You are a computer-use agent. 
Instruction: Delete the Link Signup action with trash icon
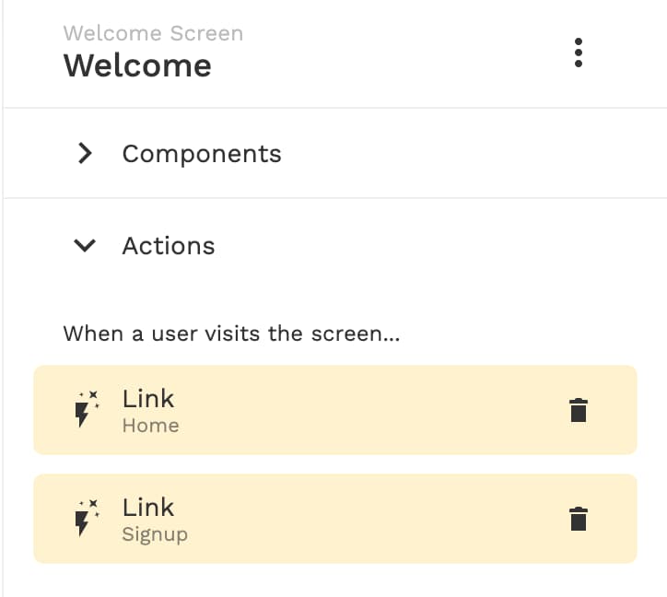(578, 519)
